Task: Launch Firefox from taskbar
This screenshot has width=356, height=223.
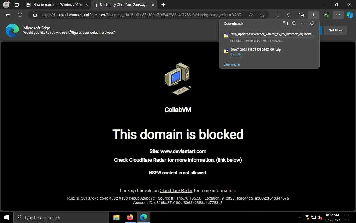Action: click(130, 217)
